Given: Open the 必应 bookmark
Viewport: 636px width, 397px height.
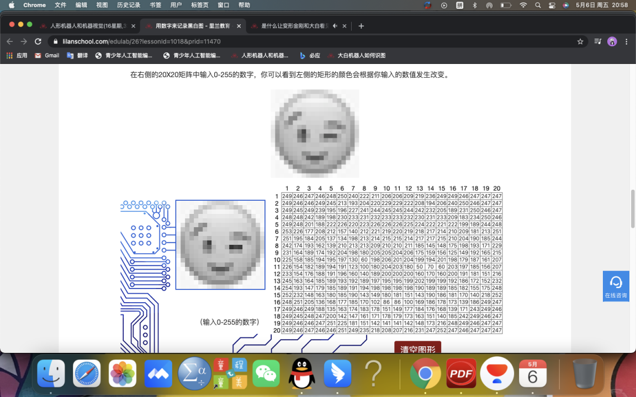Looking at the screenshot, I should (310, 56).
